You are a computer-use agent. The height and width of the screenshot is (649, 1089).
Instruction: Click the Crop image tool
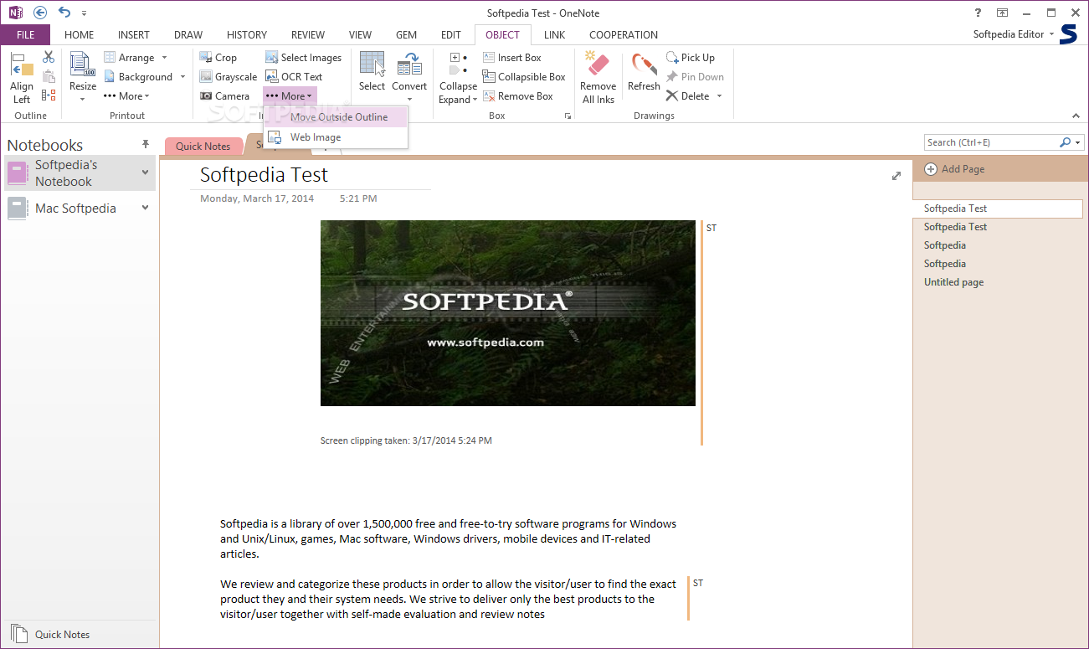[x=218, y=58]
